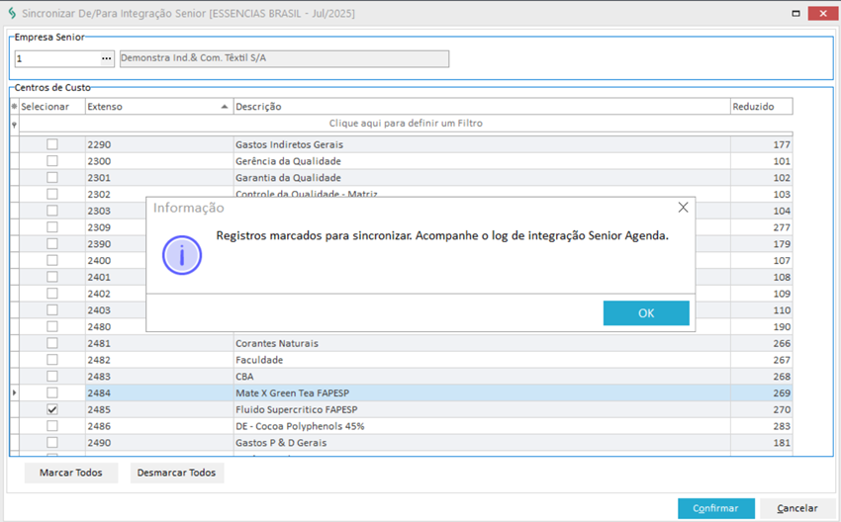Check the box for row 2486

coord(52,426)
